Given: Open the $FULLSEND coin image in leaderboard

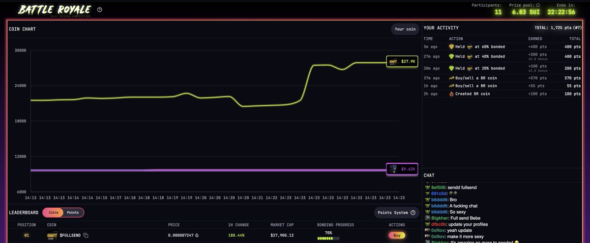Looking at the screenshot, I should 52,236.
